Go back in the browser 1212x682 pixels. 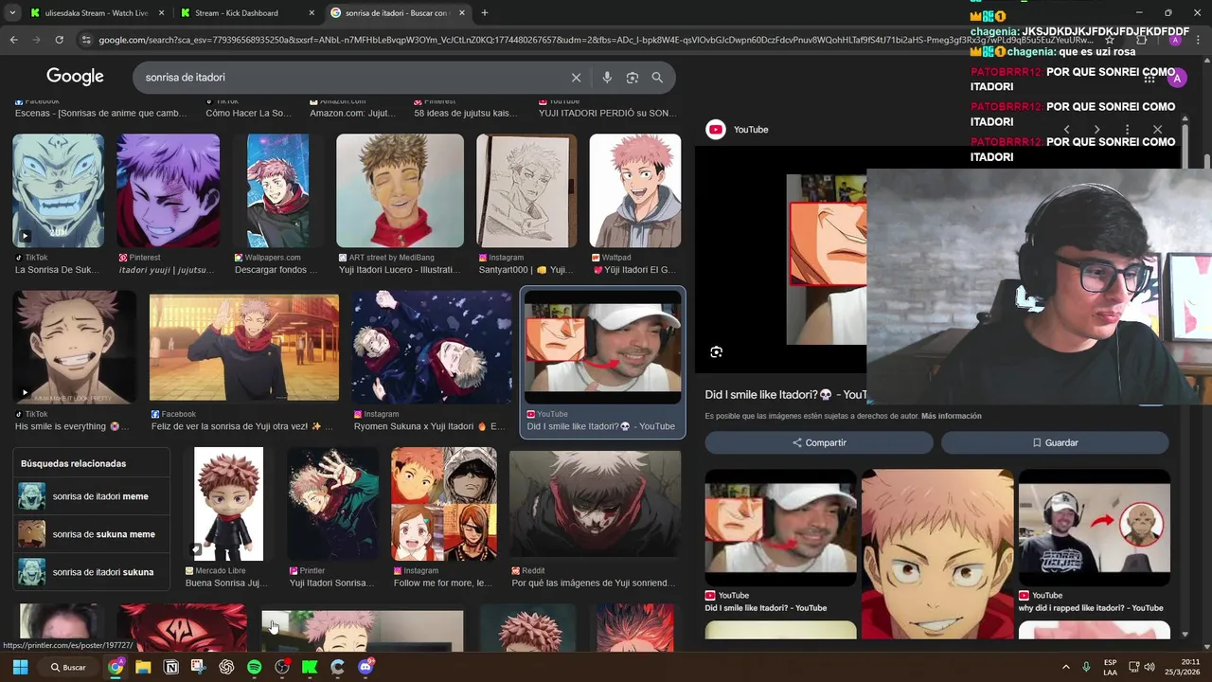point(13,40)
